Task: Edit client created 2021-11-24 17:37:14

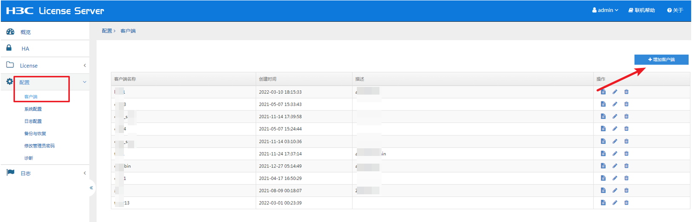Action: click(x=615, y=153)
